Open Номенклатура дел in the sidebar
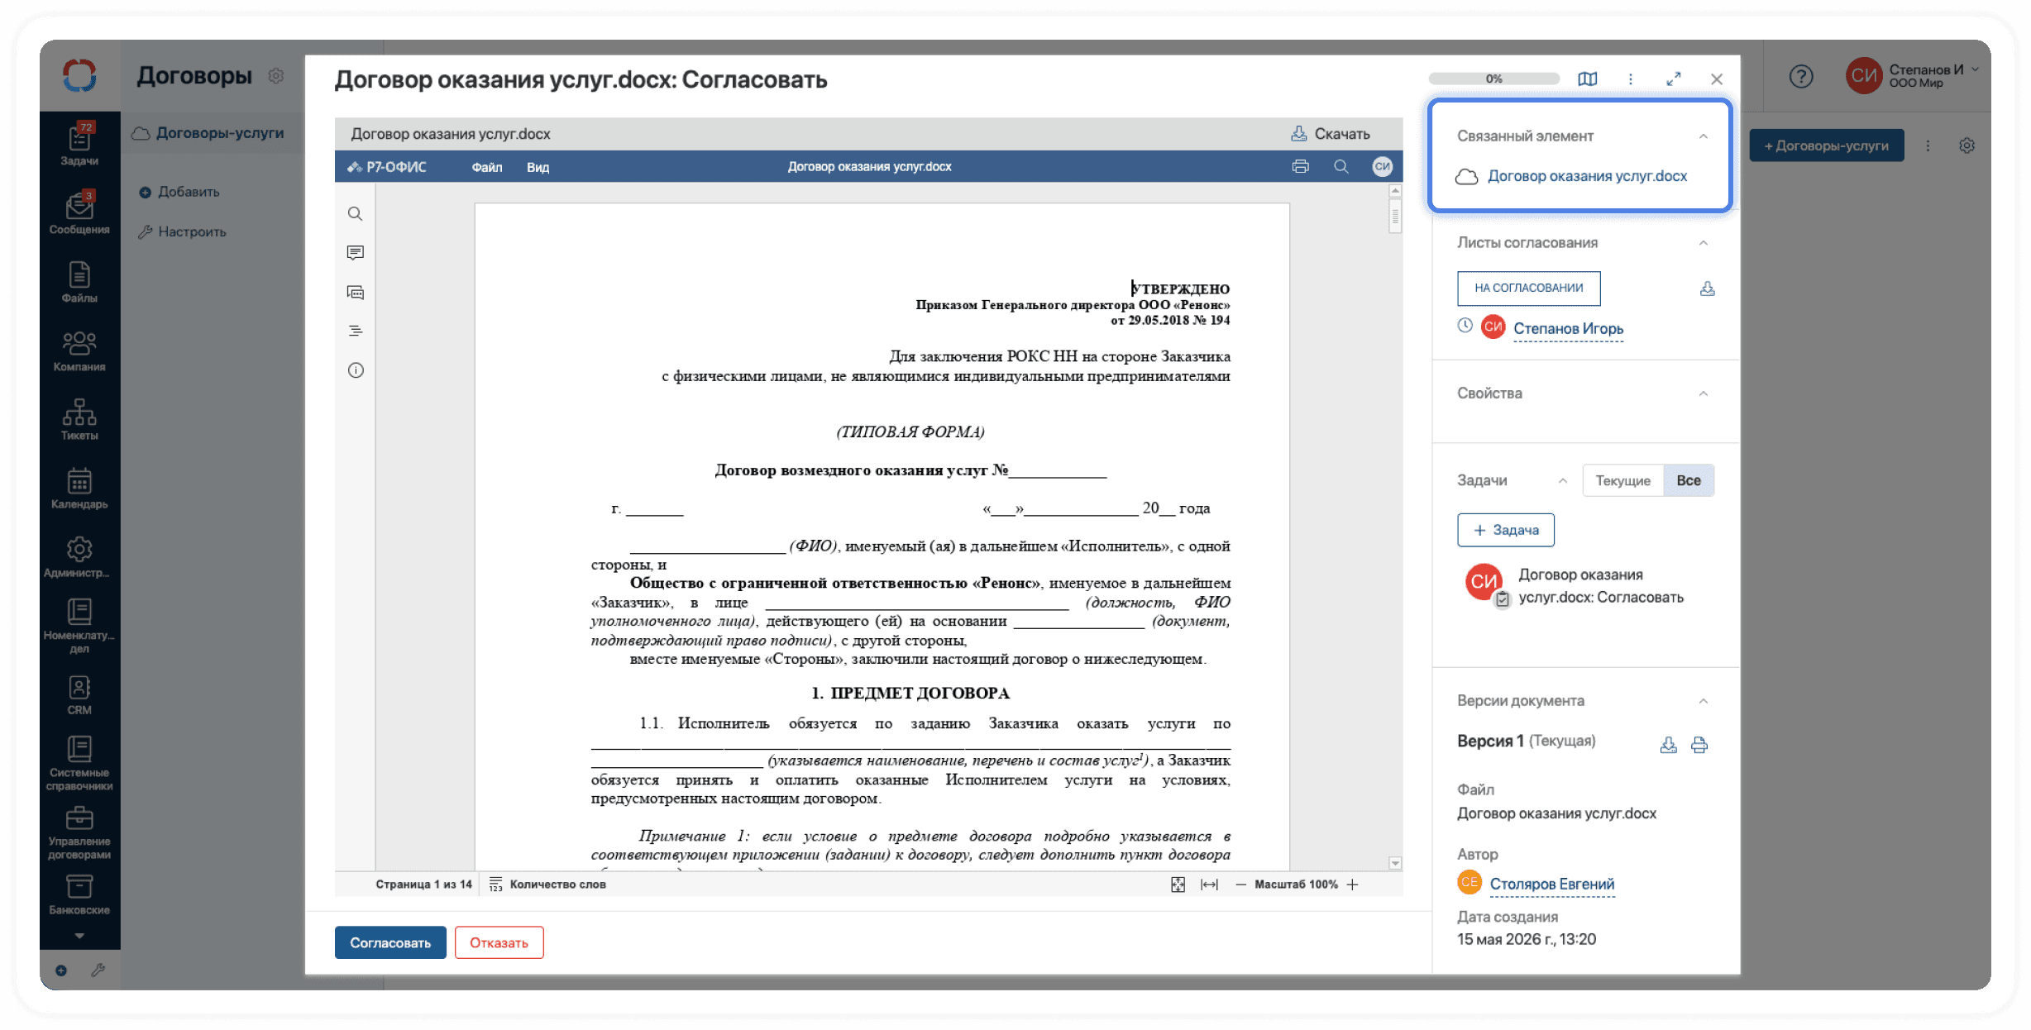 79,626
